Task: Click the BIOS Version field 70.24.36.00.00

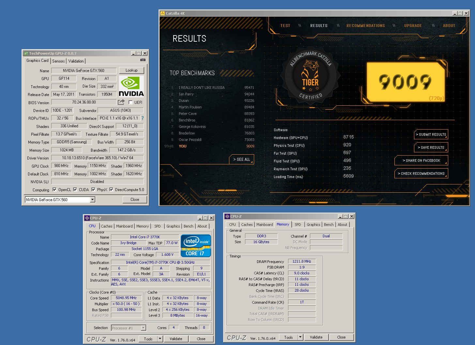Action: [x=84, y=102]
